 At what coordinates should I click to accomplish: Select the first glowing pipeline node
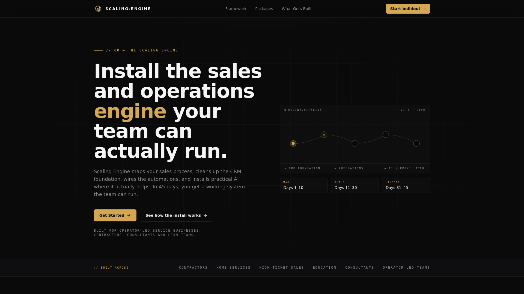pyautogui.click(x=293, y=143)
